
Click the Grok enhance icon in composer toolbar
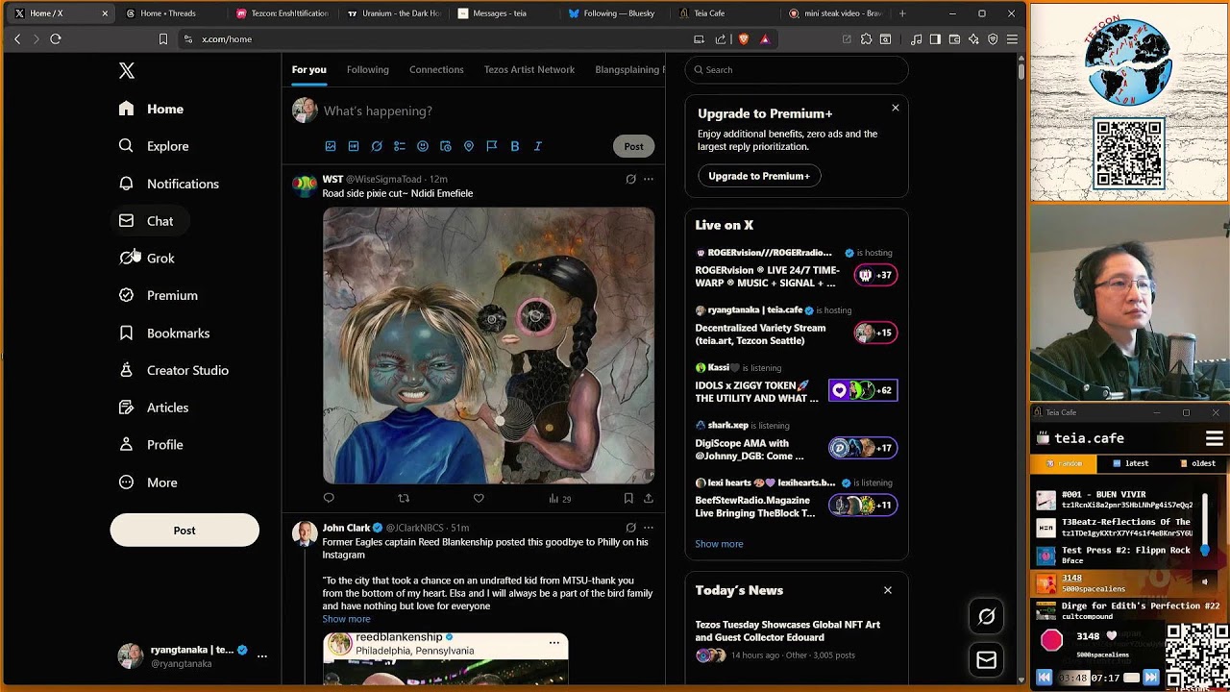(377, 146)
